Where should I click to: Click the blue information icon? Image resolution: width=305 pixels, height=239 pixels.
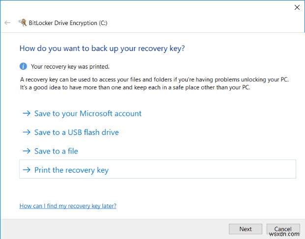tap(23, 66)
